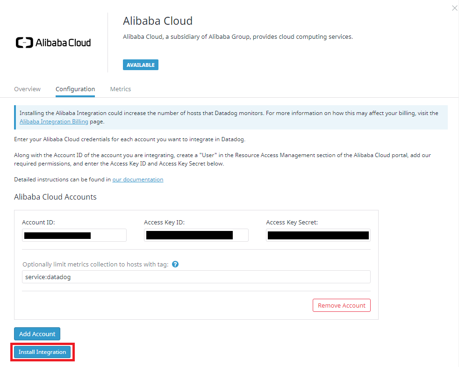Viewport: 459px width, 367px height.
Task: Click into the Access Key ID field
Action: coord(196,235)
